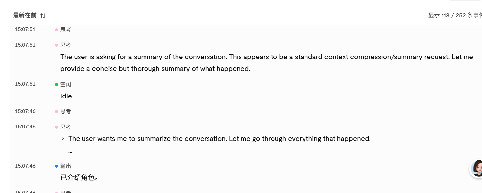Viewport: 482px width, 193px height.
Task: Click the 15:07:46 timestamp beside 输出
Action: tap(25, 166)
